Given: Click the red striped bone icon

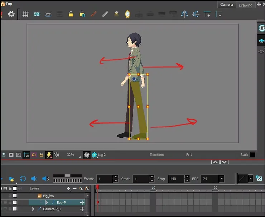Looking at the screenshot, I should (93, 14).
